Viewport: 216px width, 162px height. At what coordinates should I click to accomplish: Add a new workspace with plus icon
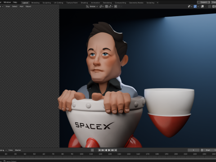157,3
